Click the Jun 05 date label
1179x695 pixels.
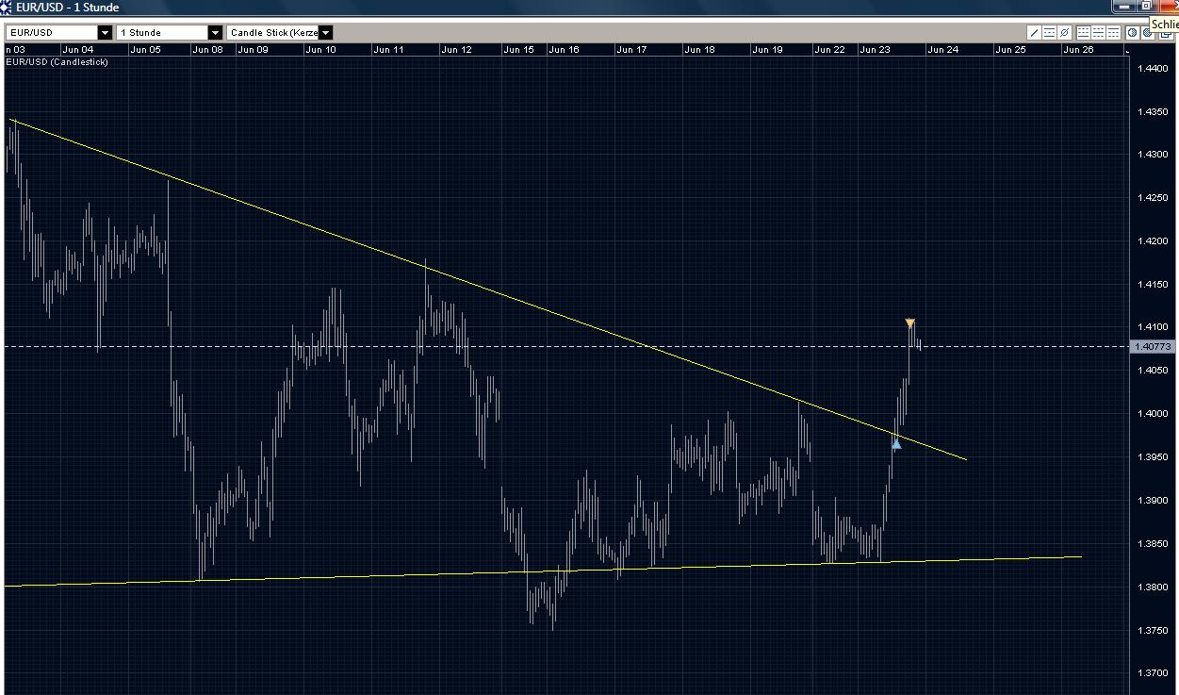[x=145, y=49]
